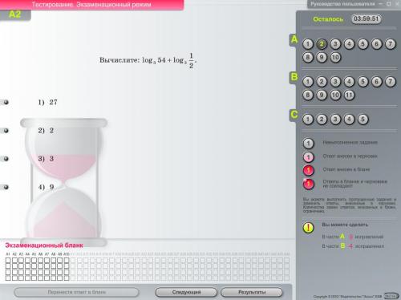Click the Осталось timer label
Image resolution: width=401 pixels, height=300 pixels.
[x=328, y=19]
